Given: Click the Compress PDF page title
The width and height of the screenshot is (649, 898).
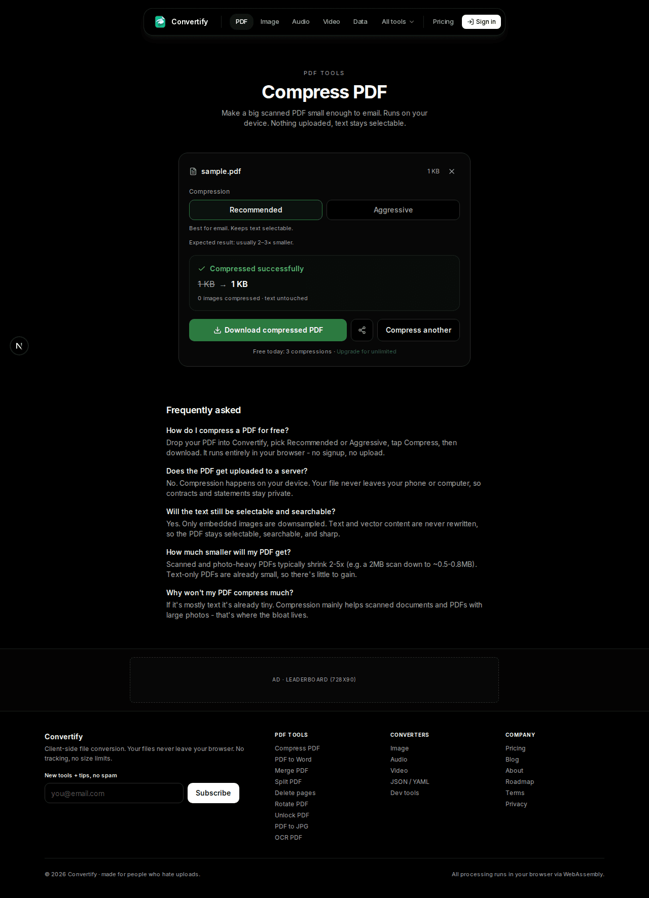Looking at the screenshot, I should coord(324,92).
